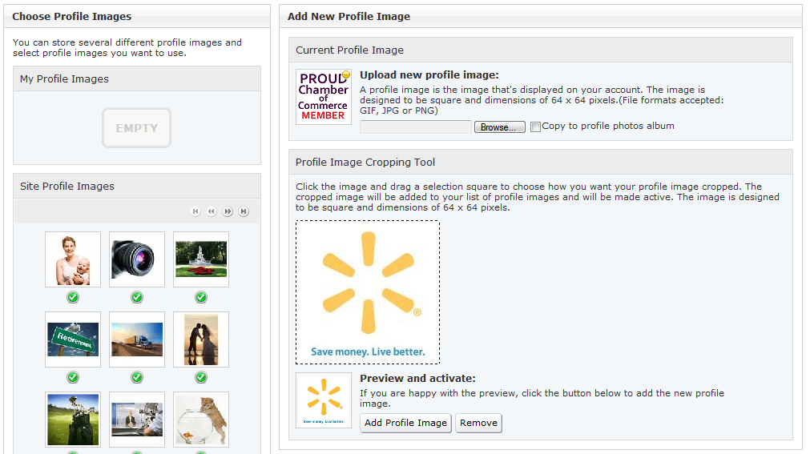Activate green check under camera lens image
The width and height of the screenshot is (810, 454).
tap(137, 297)
